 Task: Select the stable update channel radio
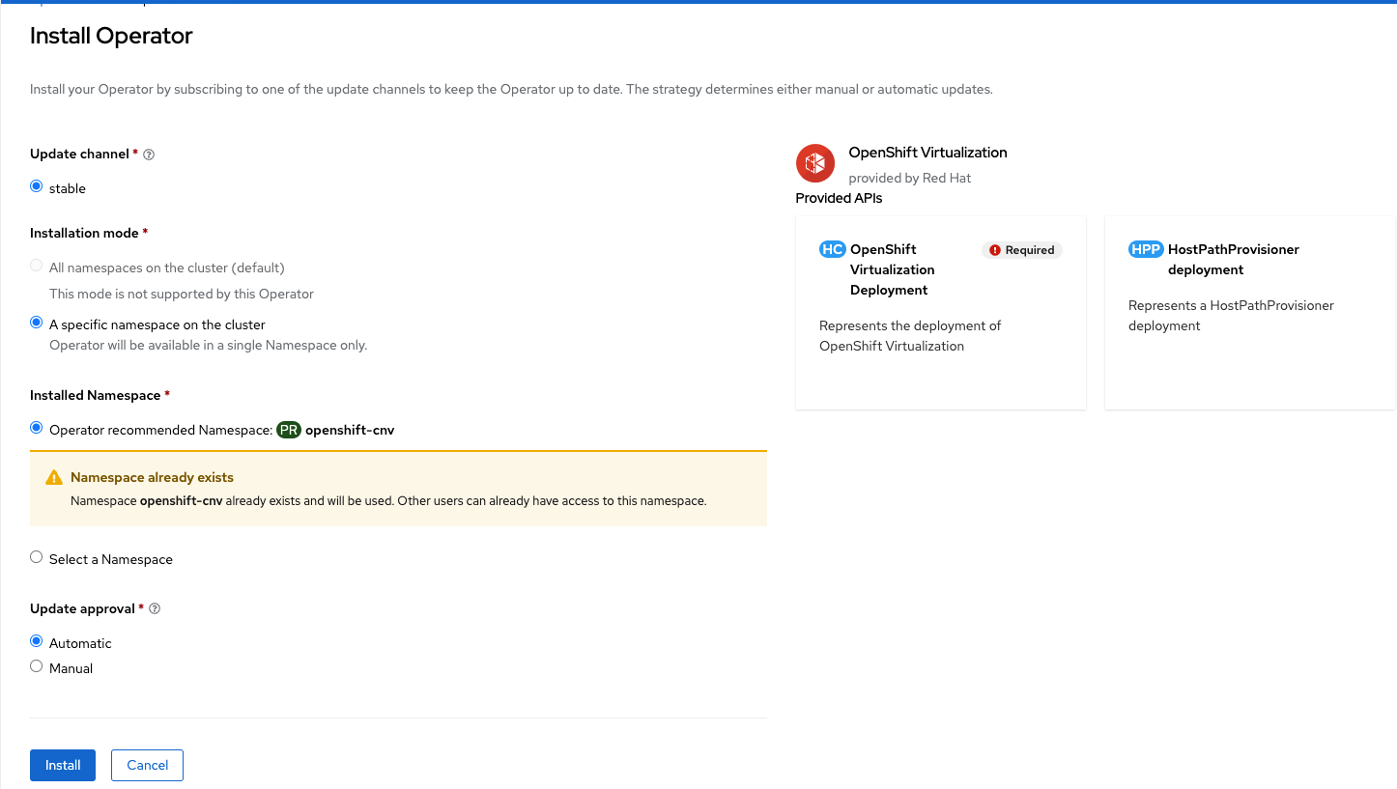37,186
